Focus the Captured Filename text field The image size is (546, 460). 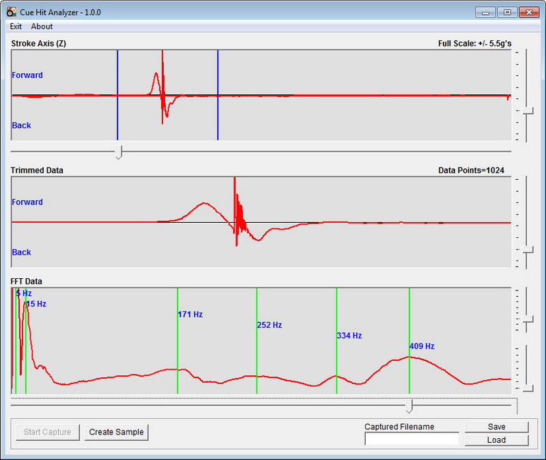tap(412, 439)
